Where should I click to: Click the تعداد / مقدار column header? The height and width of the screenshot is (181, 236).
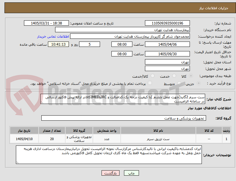point(52,131)
